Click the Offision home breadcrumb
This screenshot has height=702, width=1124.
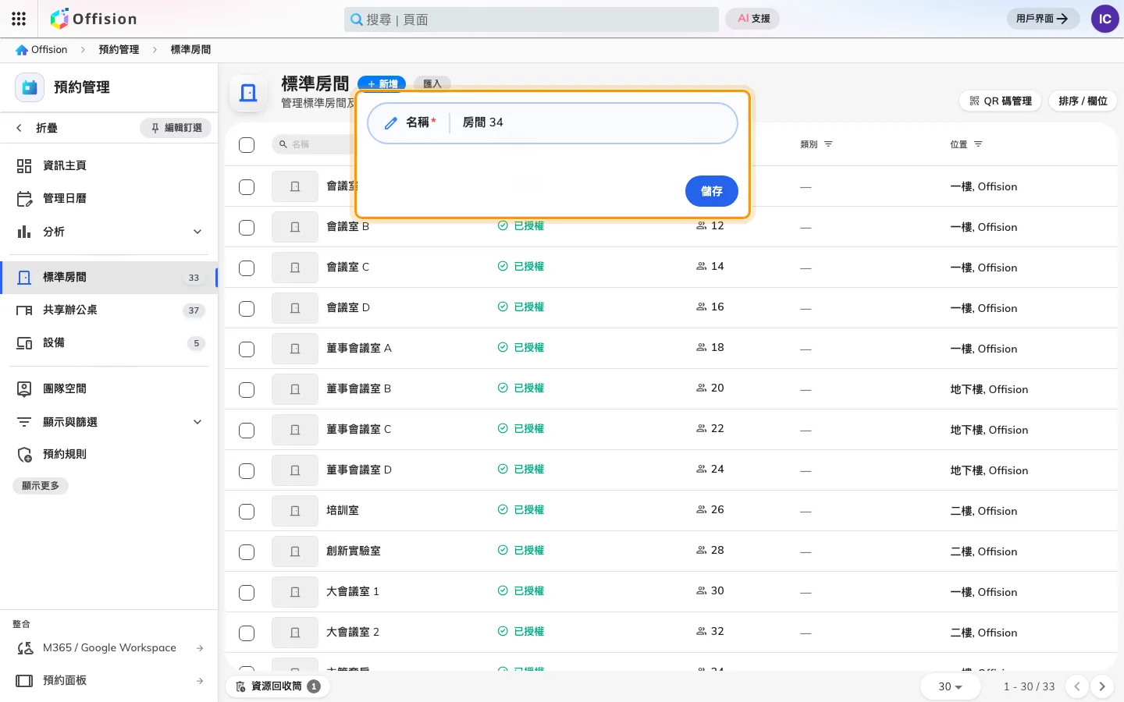pos(41,49)
